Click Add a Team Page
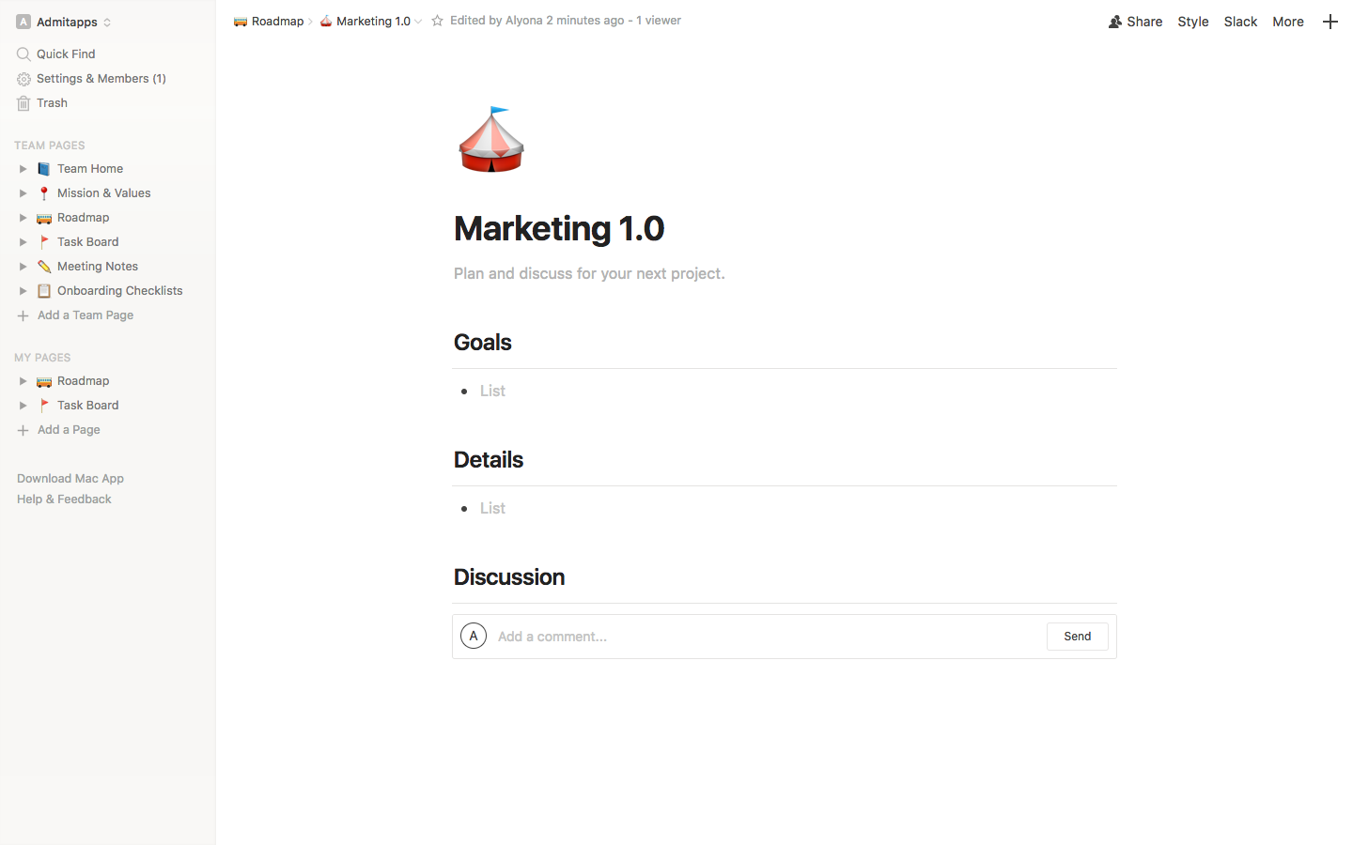Image resolution: width=1353 pixels, height=845 pixels. pyautogui.click(x=85, y=315)
